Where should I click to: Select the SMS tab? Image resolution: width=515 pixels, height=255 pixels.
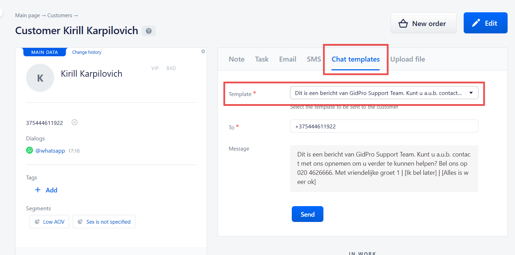coord(314,59)
